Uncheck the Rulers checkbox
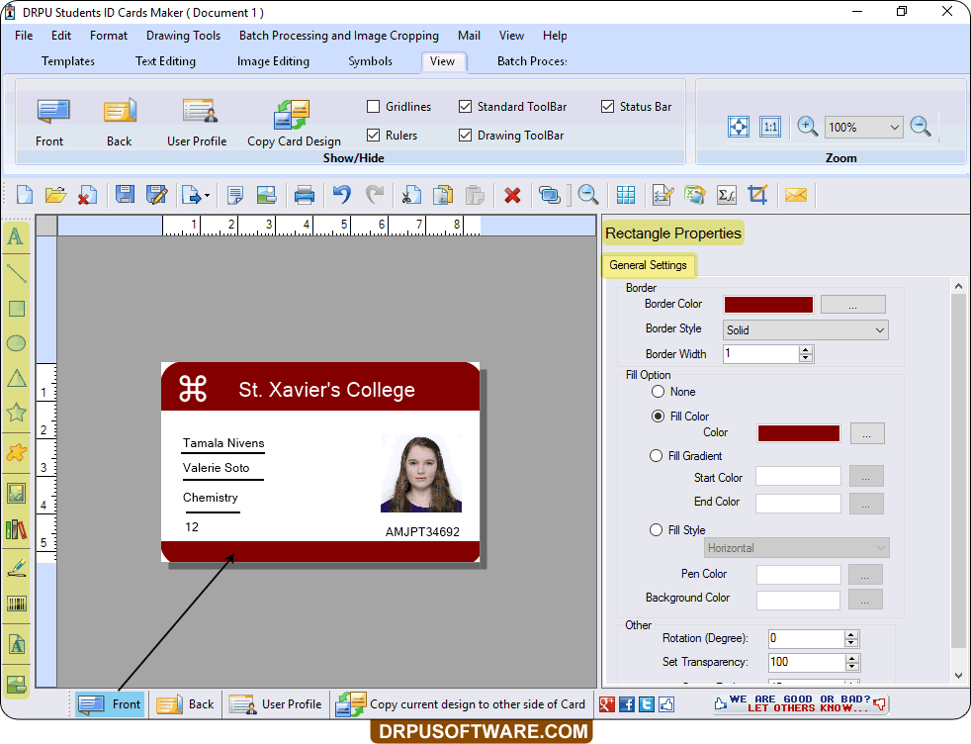 (x=373, y=135)
